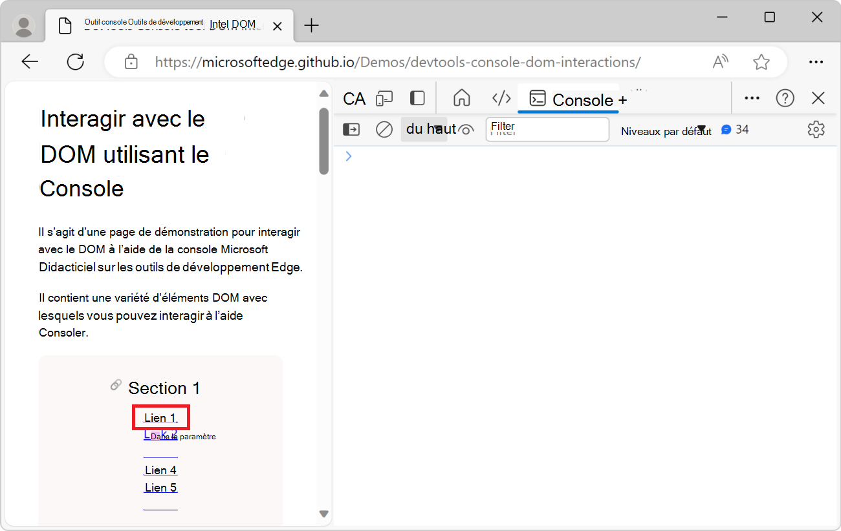The width and height of the screenshot is (841, 531).
Task: Add page to favorites with star icon
Action: [761, 61]
